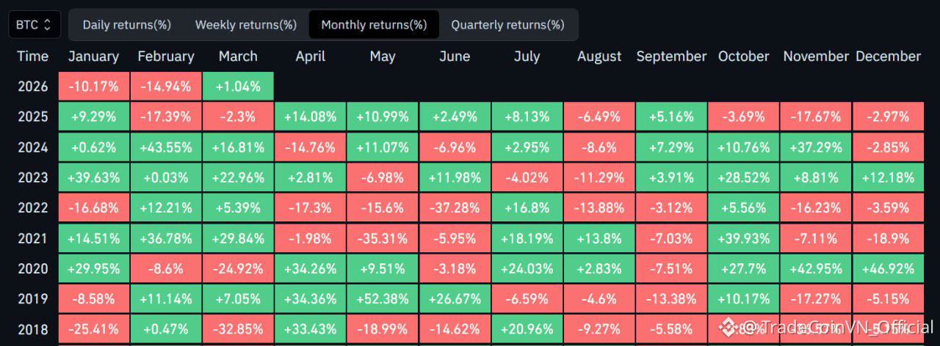
Task: Click the 2022 June -37.28% cell
Action: pos(455,207)
